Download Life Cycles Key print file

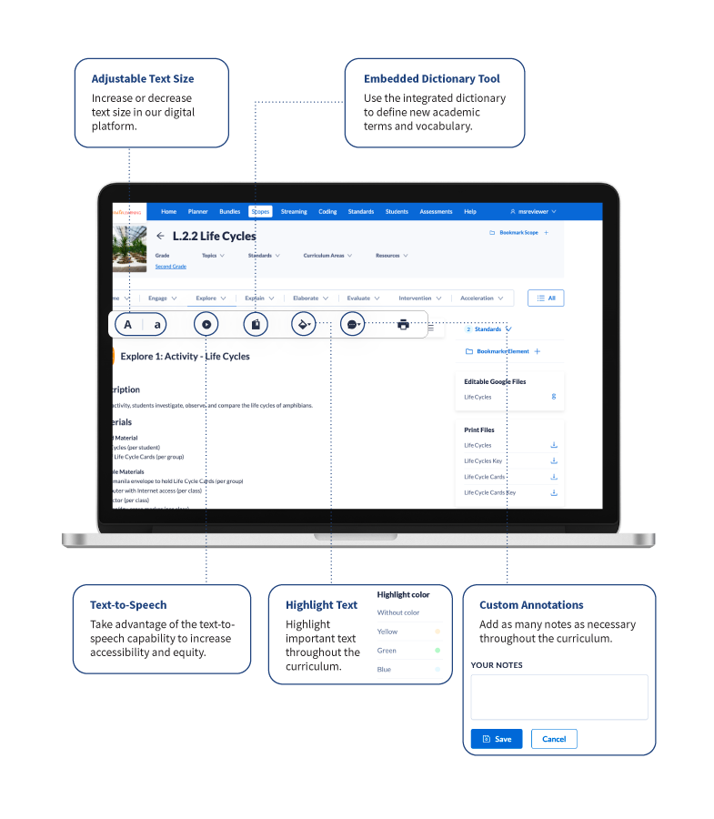point(554,460)
